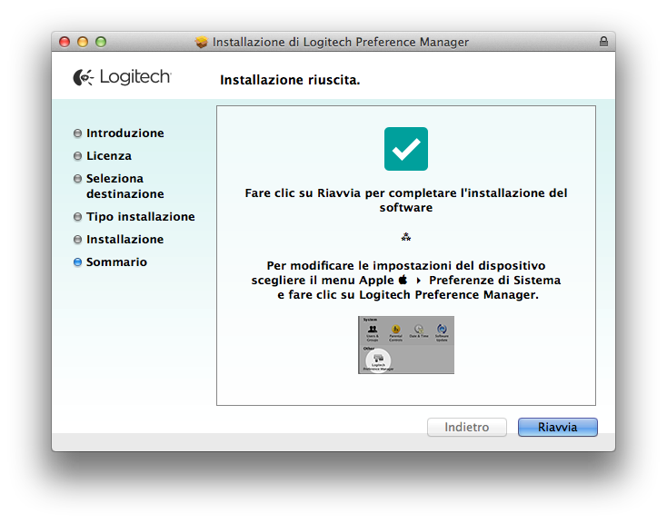This screenshot has height=523, width=667.
Task: Click the gray bullet beside Tipo installazione
Action: coord(77,217)
